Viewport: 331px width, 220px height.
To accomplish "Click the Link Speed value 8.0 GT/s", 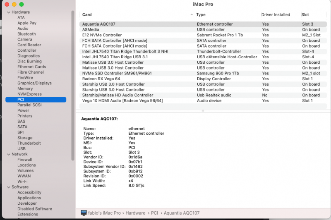I will tap(136, 185).
